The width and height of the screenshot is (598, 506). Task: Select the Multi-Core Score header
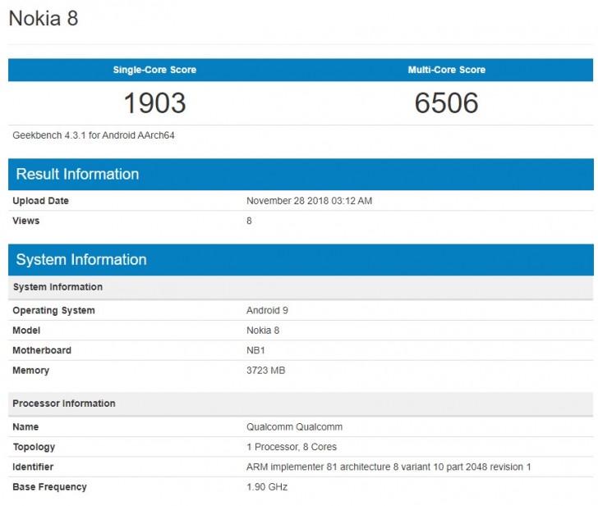click(x=446, y=70)
